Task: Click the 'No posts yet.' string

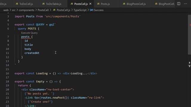Action: click(x=39, y=94)
